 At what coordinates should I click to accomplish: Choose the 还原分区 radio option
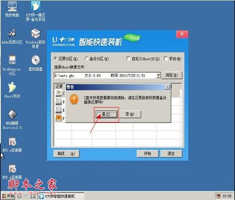pyautogui.click(x=65, y=59)
